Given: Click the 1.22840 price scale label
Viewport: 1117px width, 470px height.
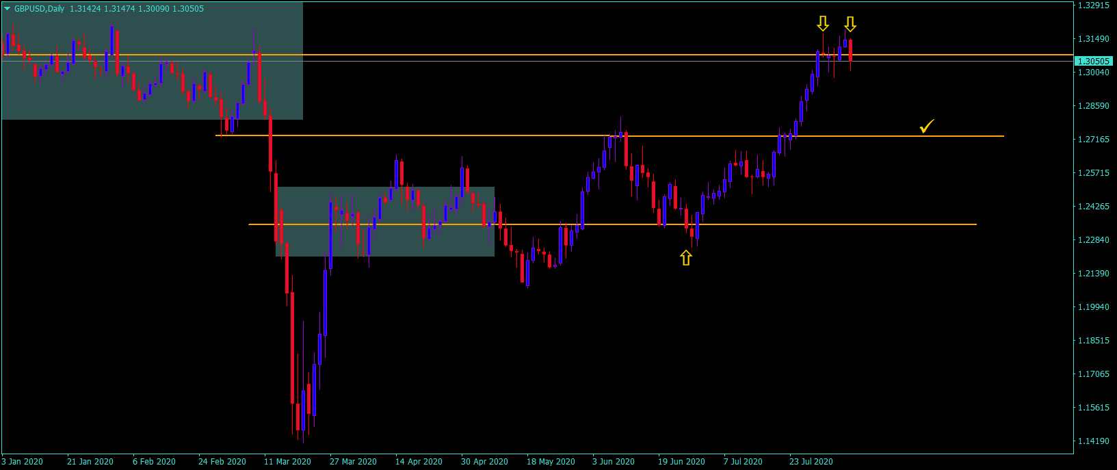Looking at the screenshot, I should point(1093,240).
